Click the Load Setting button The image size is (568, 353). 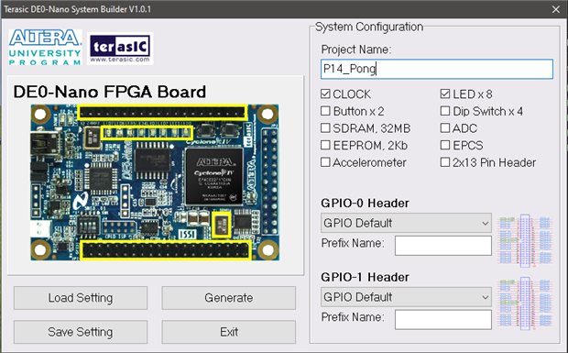pyautogui.click(x=81, y=298)
